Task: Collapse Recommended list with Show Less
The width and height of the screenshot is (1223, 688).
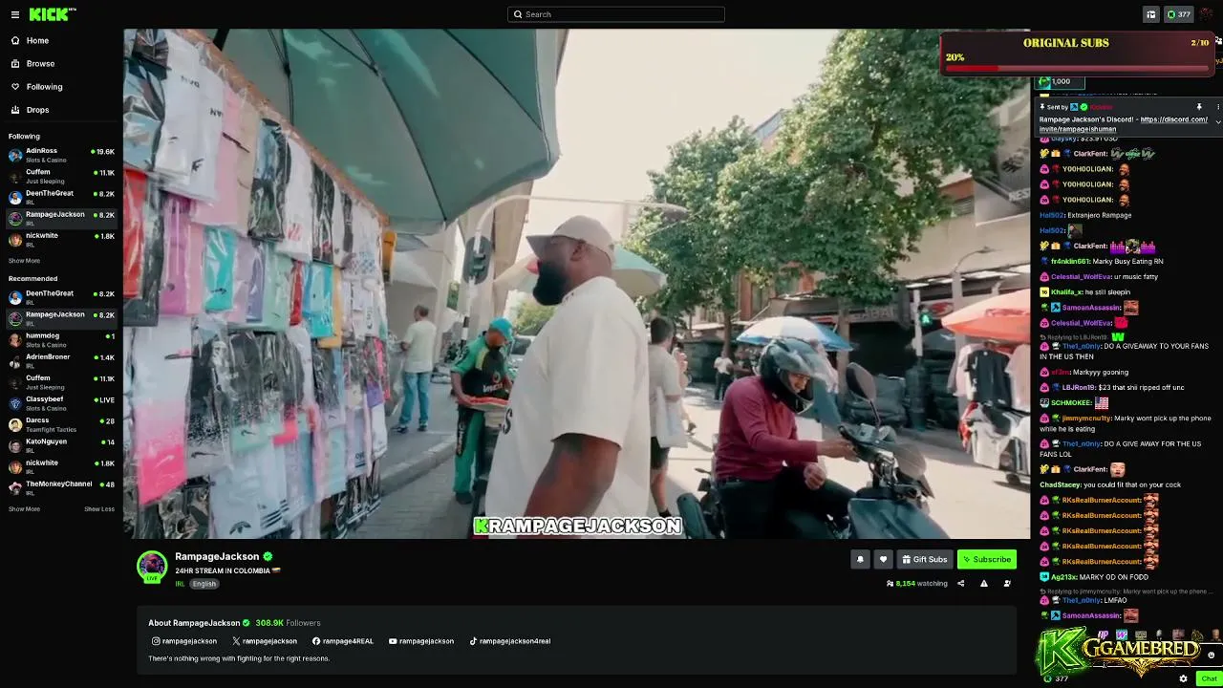Action: point(99,509)
